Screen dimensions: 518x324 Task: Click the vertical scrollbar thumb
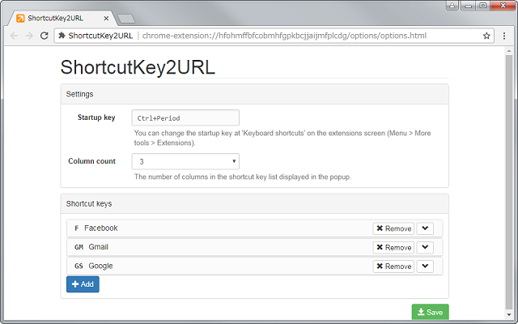(509, 181)
